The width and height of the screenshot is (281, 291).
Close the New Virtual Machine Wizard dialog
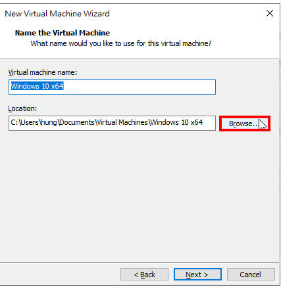click(x=270, y=13)
